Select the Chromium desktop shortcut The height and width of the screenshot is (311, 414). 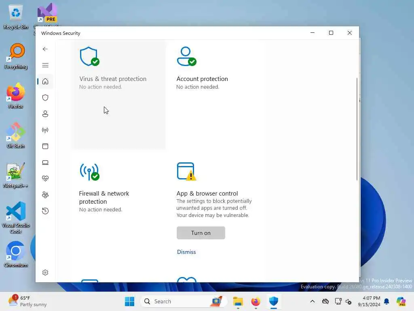[16, 254]
